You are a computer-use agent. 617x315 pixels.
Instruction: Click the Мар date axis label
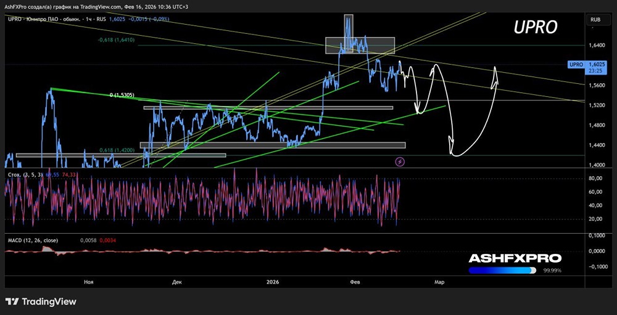pos(439,282)
